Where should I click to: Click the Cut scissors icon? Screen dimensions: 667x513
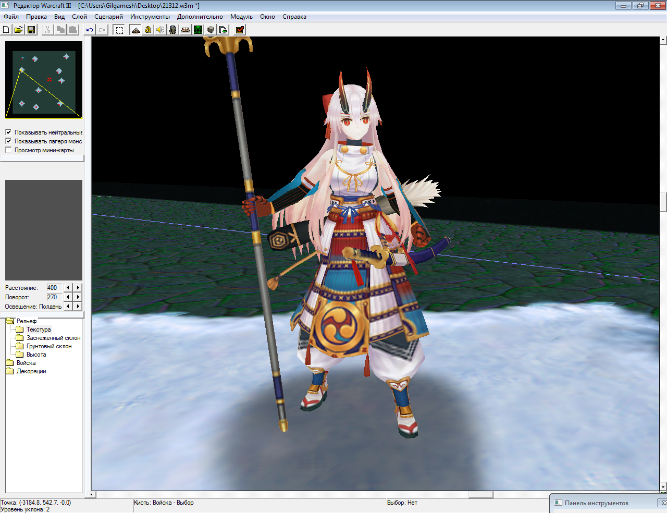[x=48, y=30]
